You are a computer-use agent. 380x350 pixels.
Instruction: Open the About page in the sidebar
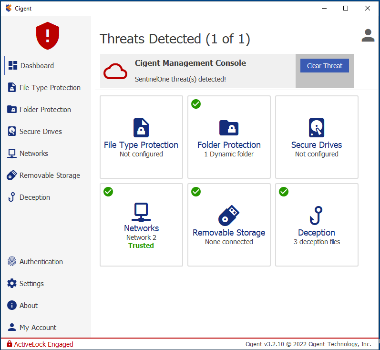[x=29, y=306]
